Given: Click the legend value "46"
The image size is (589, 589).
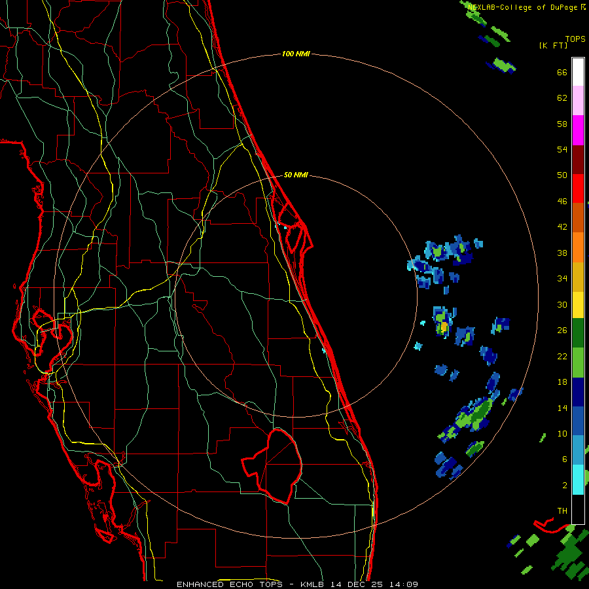Looking at the screenshot, I should (x=562, y=202).
